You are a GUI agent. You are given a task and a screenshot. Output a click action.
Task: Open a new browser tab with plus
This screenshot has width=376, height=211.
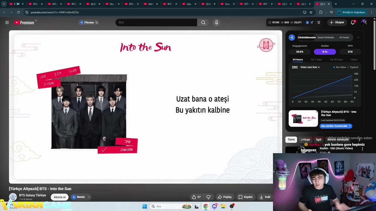(336, 4)
